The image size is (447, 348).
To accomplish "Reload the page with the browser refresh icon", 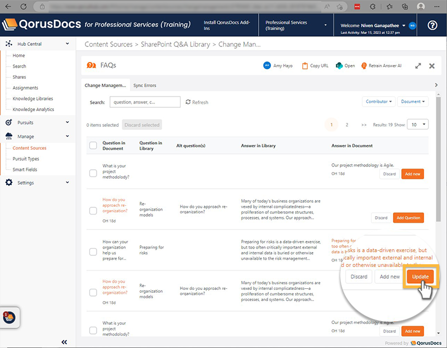I will pyautogui.click(x=23, y=6).
